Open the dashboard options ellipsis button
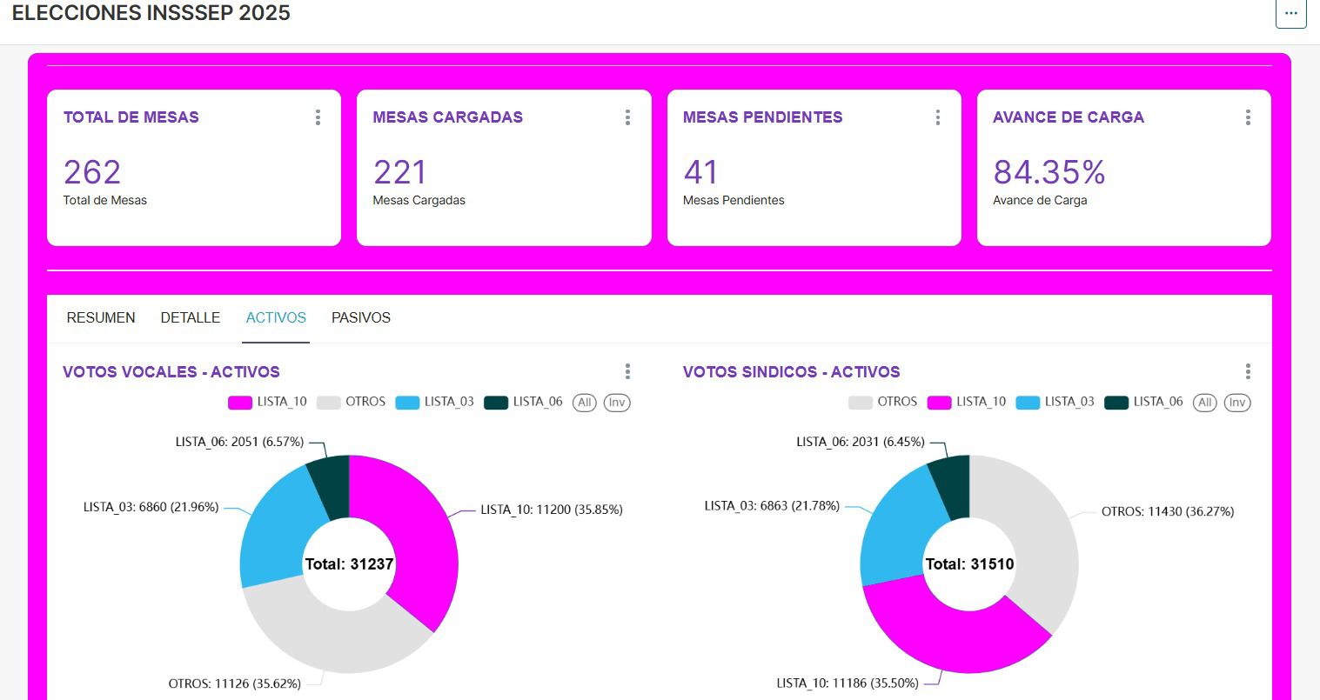The image size is (1320, 700). click(1290, 14)
